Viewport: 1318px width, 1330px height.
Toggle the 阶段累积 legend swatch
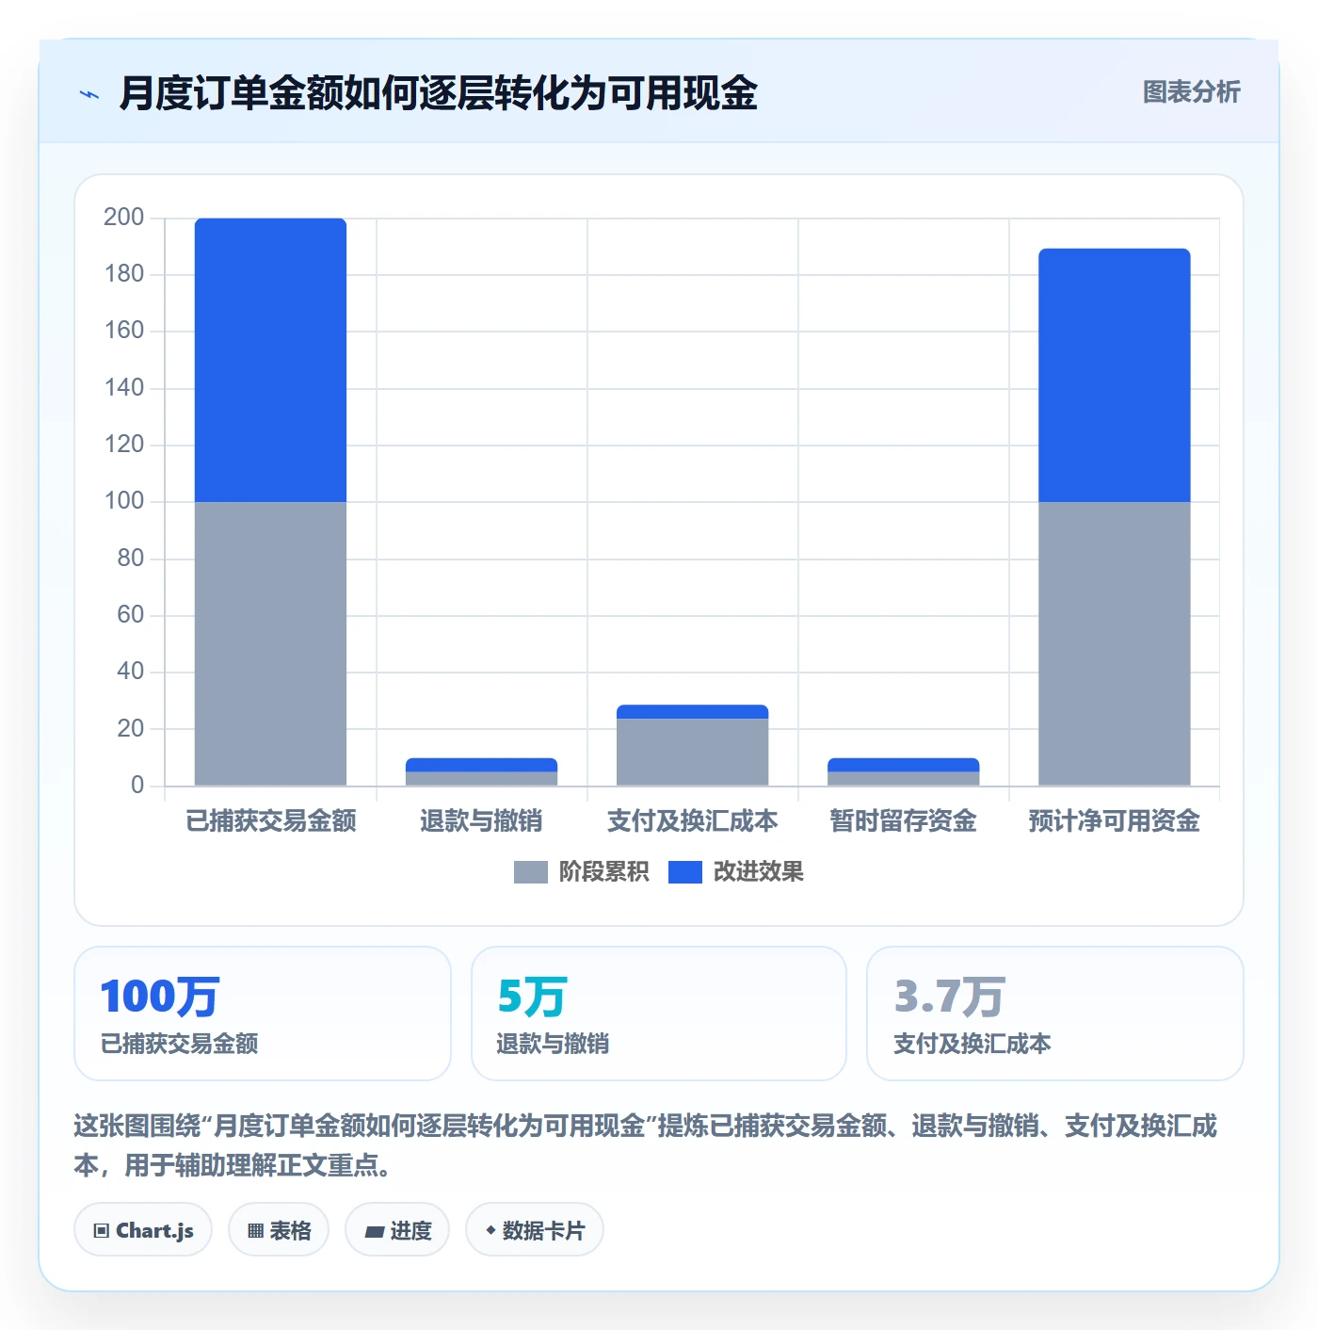(530, 872)
